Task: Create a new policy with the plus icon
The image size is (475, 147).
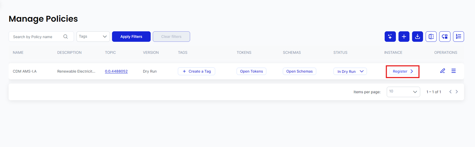Action: [404, 37]
